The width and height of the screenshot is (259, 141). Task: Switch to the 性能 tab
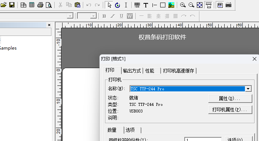(152, 71)
